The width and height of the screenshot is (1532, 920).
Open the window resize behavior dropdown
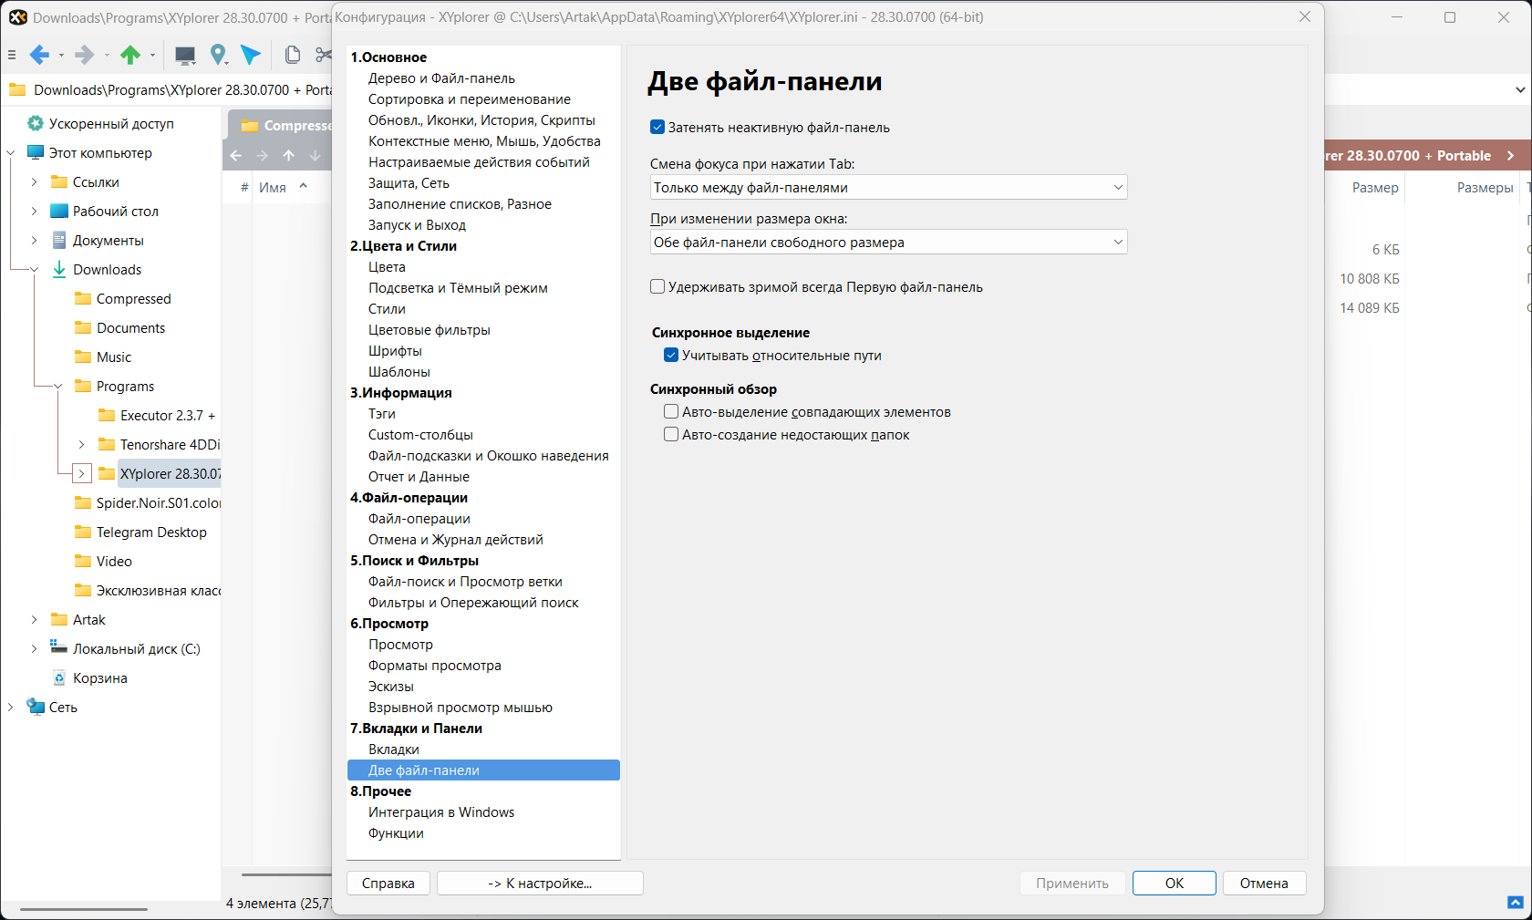[889, 242]
